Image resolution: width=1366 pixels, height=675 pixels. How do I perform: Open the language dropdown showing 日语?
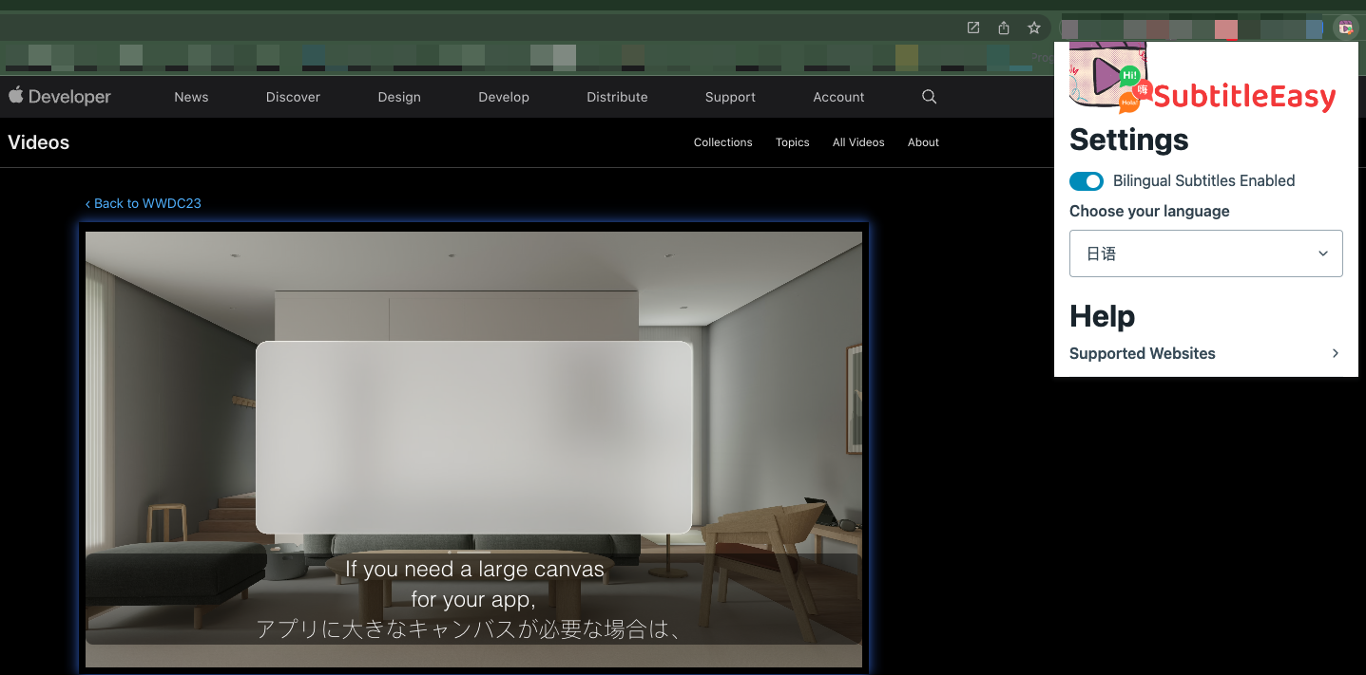coord(1205,253)
